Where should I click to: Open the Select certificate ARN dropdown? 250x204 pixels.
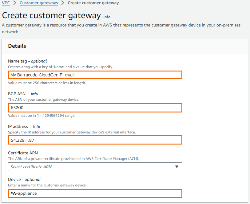tap(95, 167)
